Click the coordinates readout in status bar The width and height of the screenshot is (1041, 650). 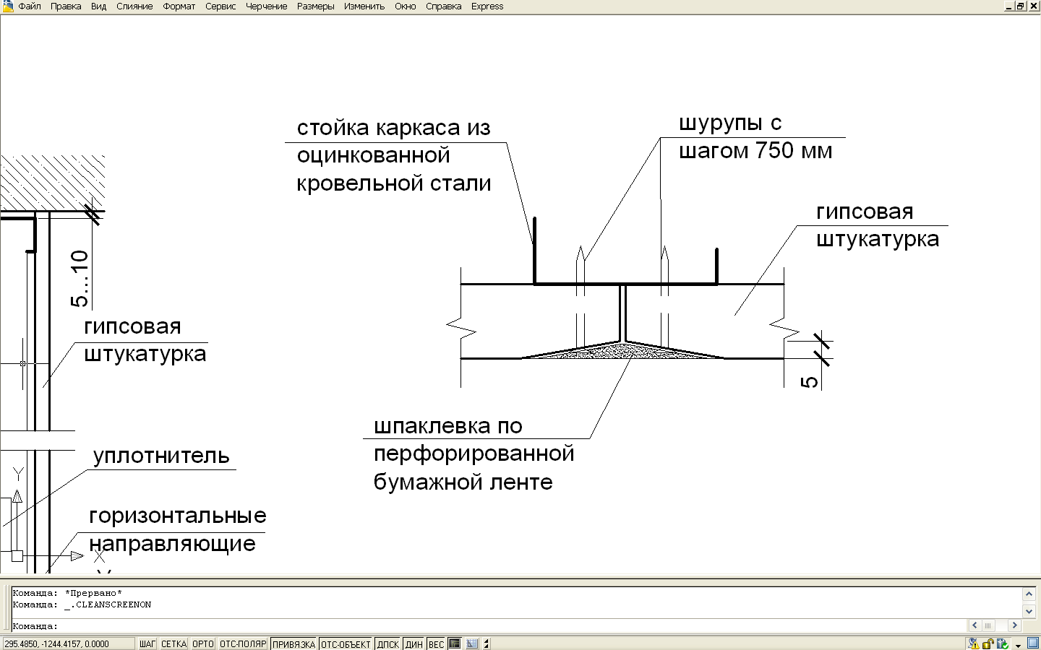(68, 644)
